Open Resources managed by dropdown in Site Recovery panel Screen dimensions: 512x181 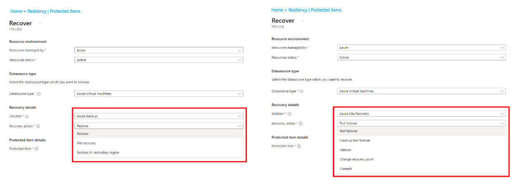click(x=421, y=48)
